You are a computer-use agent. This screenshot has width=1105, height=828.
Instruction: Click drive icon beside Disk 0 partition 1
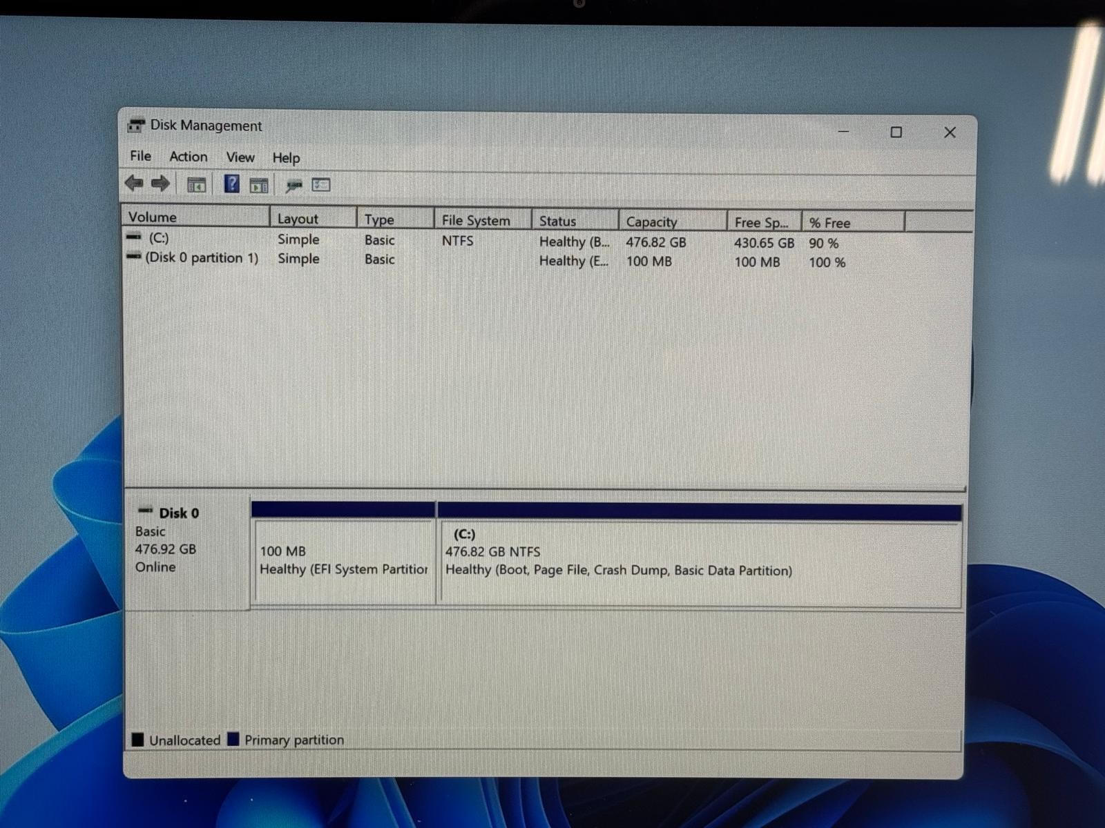[x=134, y=256]
